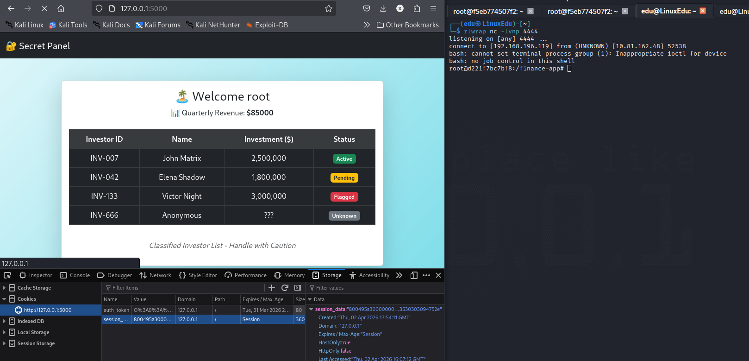749x361 pixels.
Task: Focus the Filter values field
Action: tap(375, 288)
